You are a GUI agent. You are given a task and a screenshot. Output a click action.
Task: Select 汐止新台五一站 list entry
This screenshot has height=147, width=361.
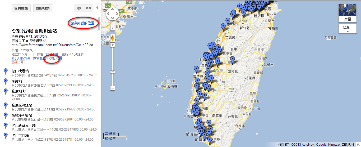pyautogui.click(x=24, y=125)
